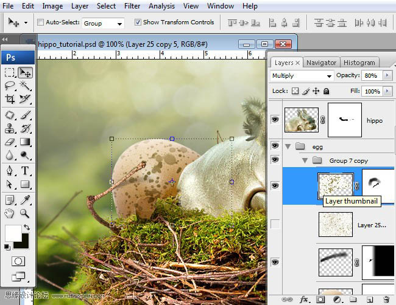Hide the egg group visibility eye
Image resolution: width=396 pixels, height=305 pixels.
(275, 146)
